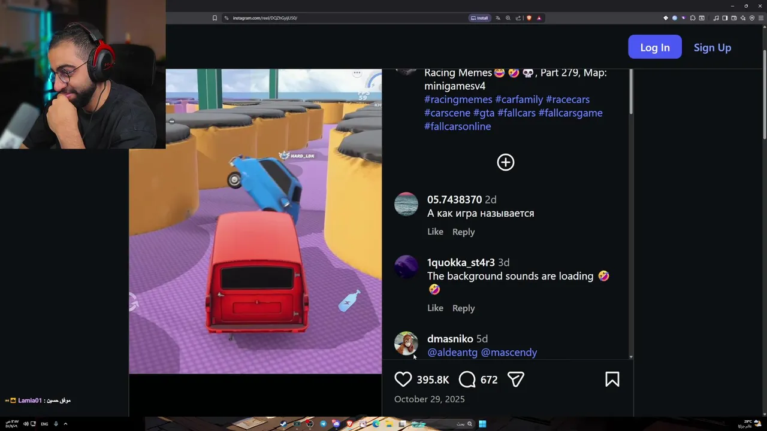Share the page link from the address bar
This screenshot has width=767, height=431.
click(518, 18)
